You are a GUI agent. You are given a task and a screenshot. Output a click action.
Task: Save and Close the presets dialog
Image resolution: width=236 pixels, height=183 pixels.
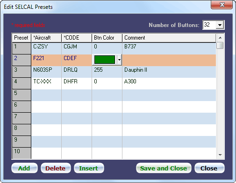tap(164, 168)
